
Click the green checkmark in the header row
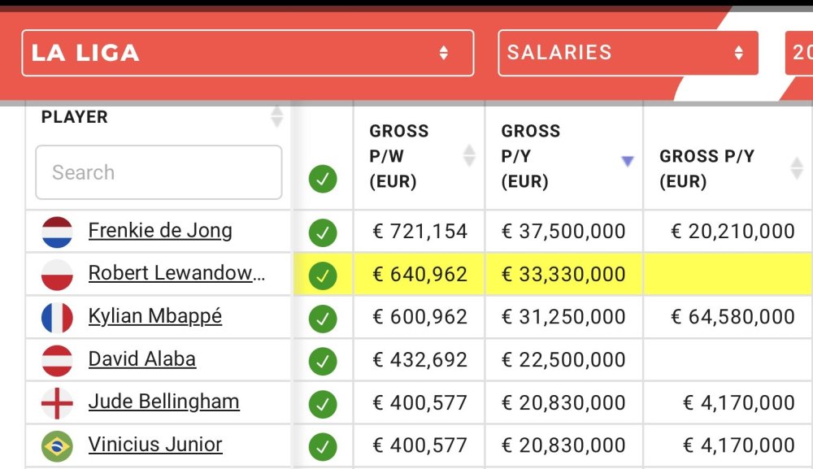click(323, 179)
